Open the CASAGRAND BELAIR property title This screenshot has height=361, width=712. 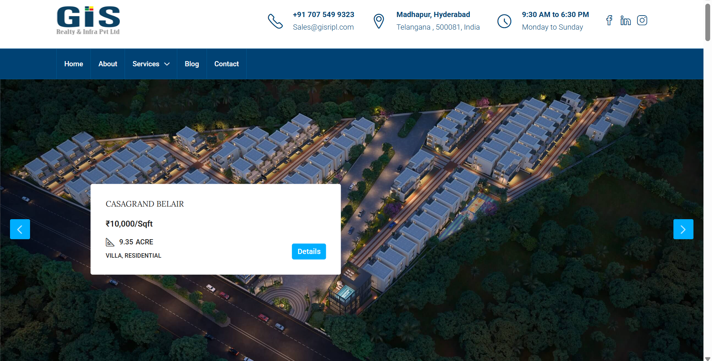[145, 204]
